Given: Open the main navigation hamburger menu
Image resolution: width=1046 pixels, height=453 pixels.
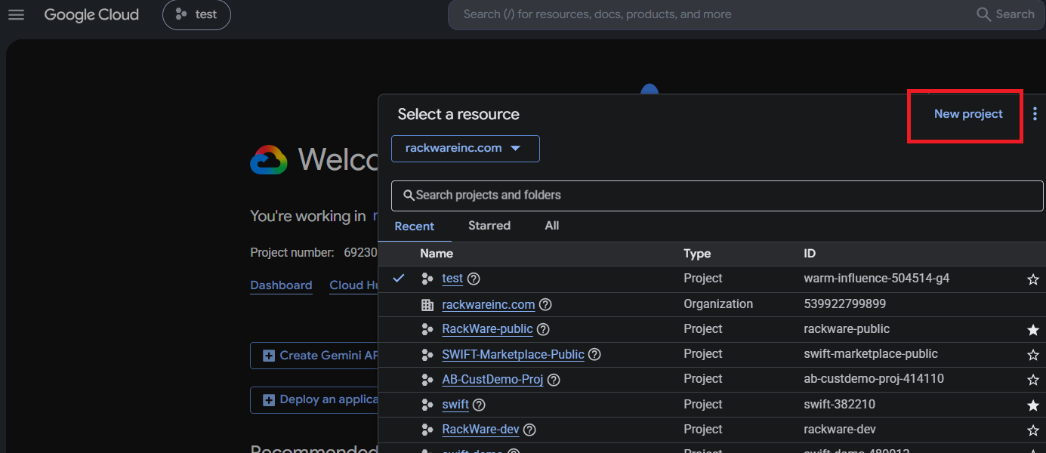Looking at the screenshot, I should pyautogui.click(x=16, y=14).
